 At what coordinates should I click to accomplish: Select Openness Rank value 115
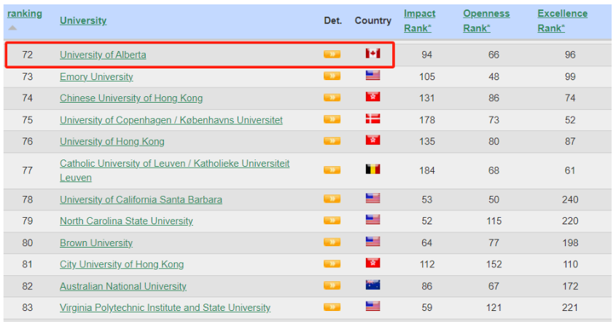tap(494, 221)
